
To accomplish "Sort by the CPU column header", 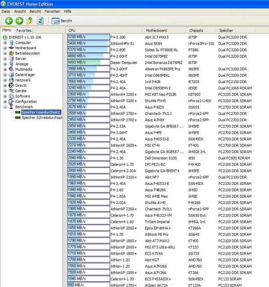I will point(104,30).
